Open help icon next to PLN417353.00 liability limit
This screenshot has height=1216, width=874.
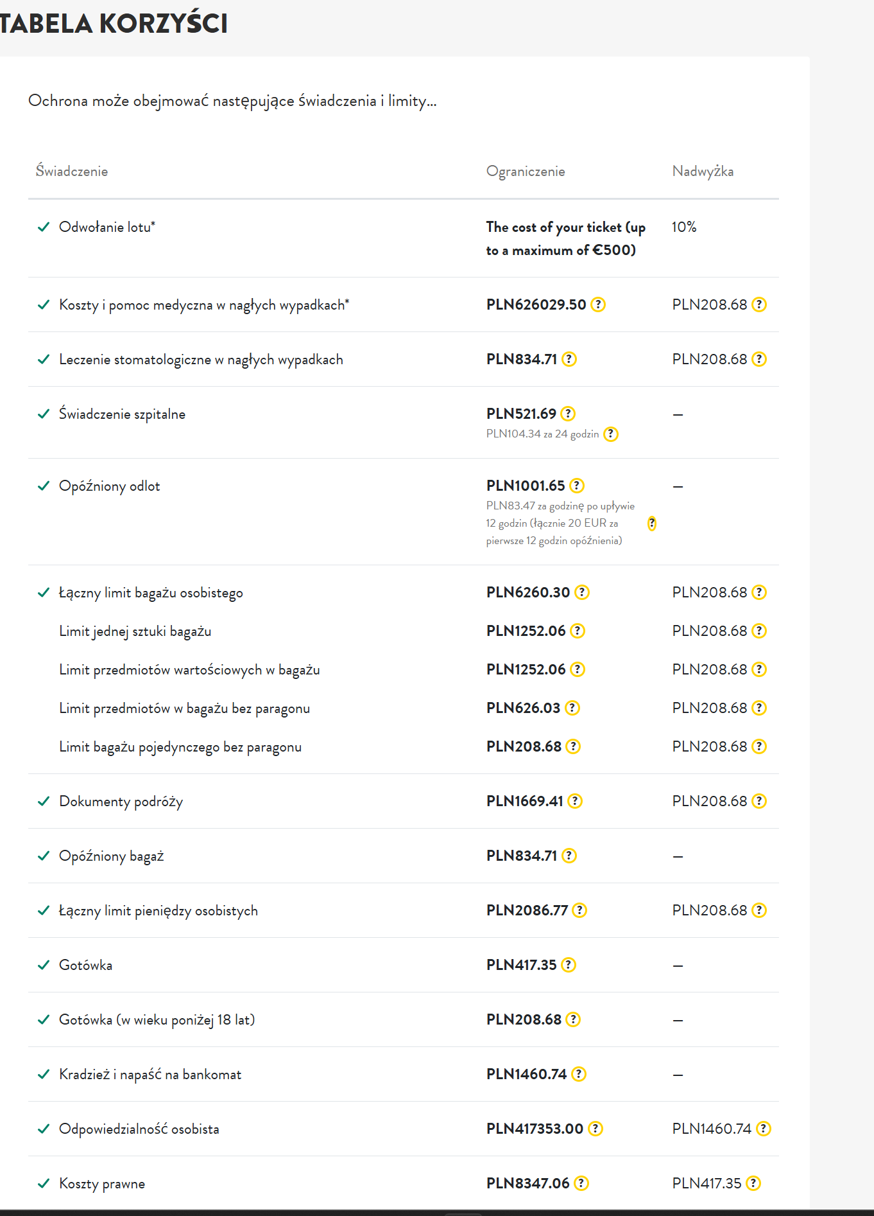[x=595, y=1129]
